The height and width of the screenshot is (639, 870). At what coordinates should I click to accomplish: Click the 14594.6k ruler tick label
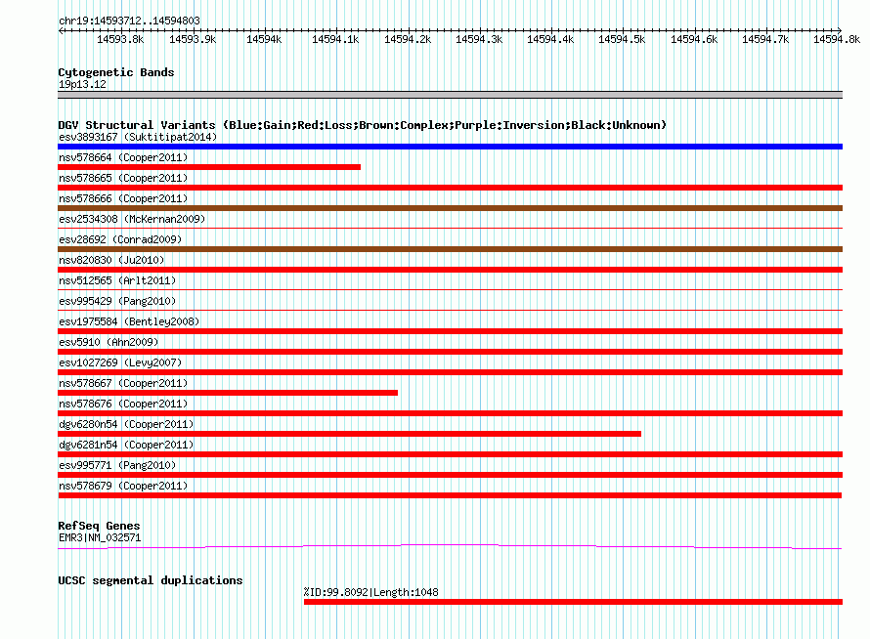click(694, 39)
